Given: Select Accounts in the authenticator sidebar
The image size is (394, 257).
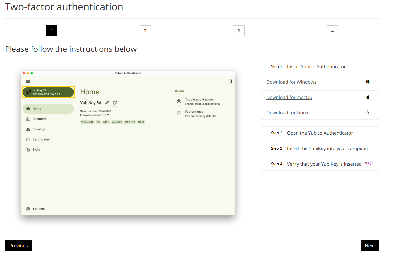Looking at the screenshot, I should coord(39,119).
